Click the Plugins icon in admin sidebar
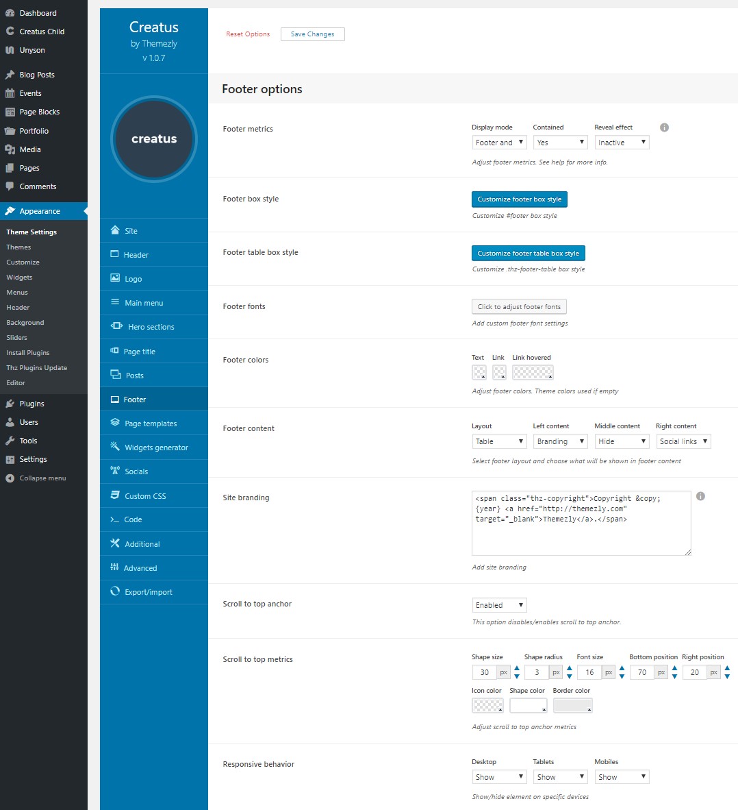Image resolution: width=738 pixels, height=810 pixels. coord(10,404)
